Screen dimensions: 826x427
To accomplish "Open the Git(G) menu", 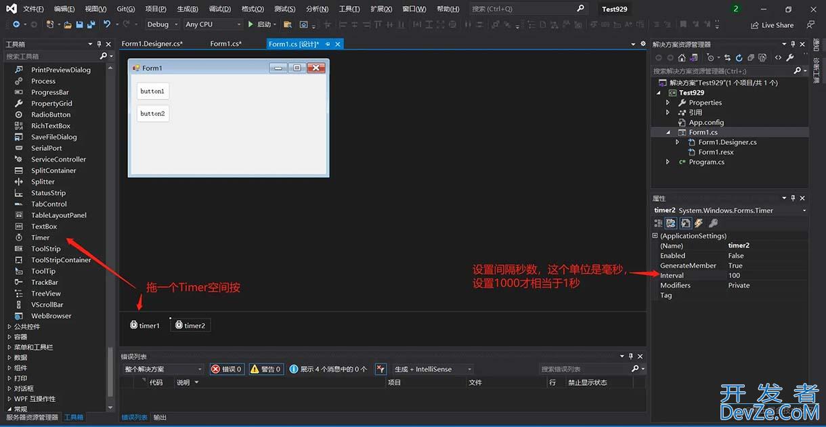I will (x=126, y=9).
